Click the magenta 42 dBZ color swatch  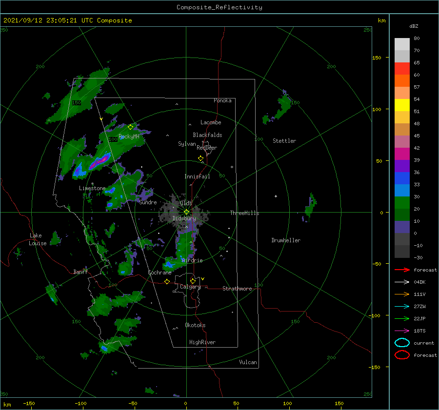click(402, 154)
